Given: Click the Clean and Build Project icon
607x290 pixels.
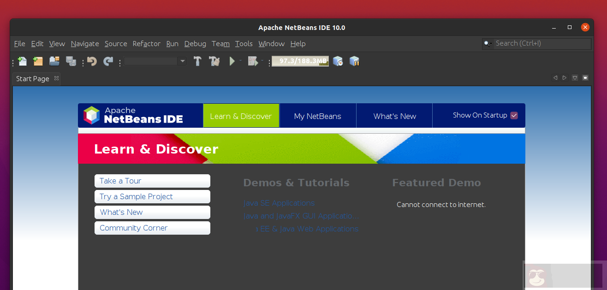Looking at the screenshot, I should [214, 61].
